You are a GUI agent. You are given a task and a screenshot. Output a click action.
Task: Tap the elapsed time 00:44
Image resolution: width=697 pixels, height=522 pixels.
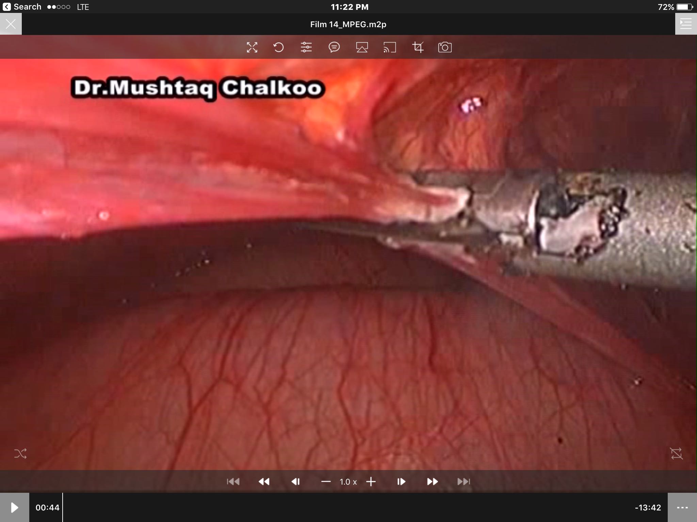(47, 507)
